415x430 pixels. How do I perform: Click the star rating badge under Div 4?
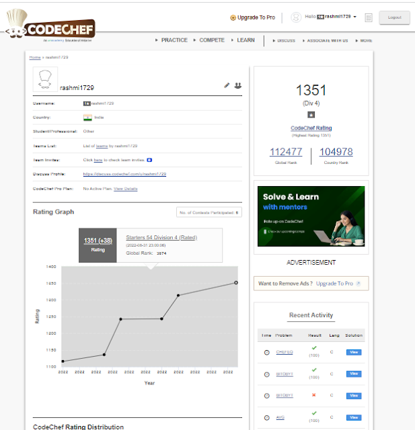point(311,115)
